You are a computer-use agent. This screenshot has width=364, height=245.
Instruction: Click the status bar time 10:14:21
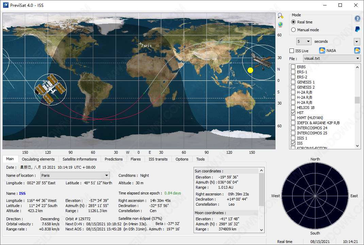[x=350, y=242]
